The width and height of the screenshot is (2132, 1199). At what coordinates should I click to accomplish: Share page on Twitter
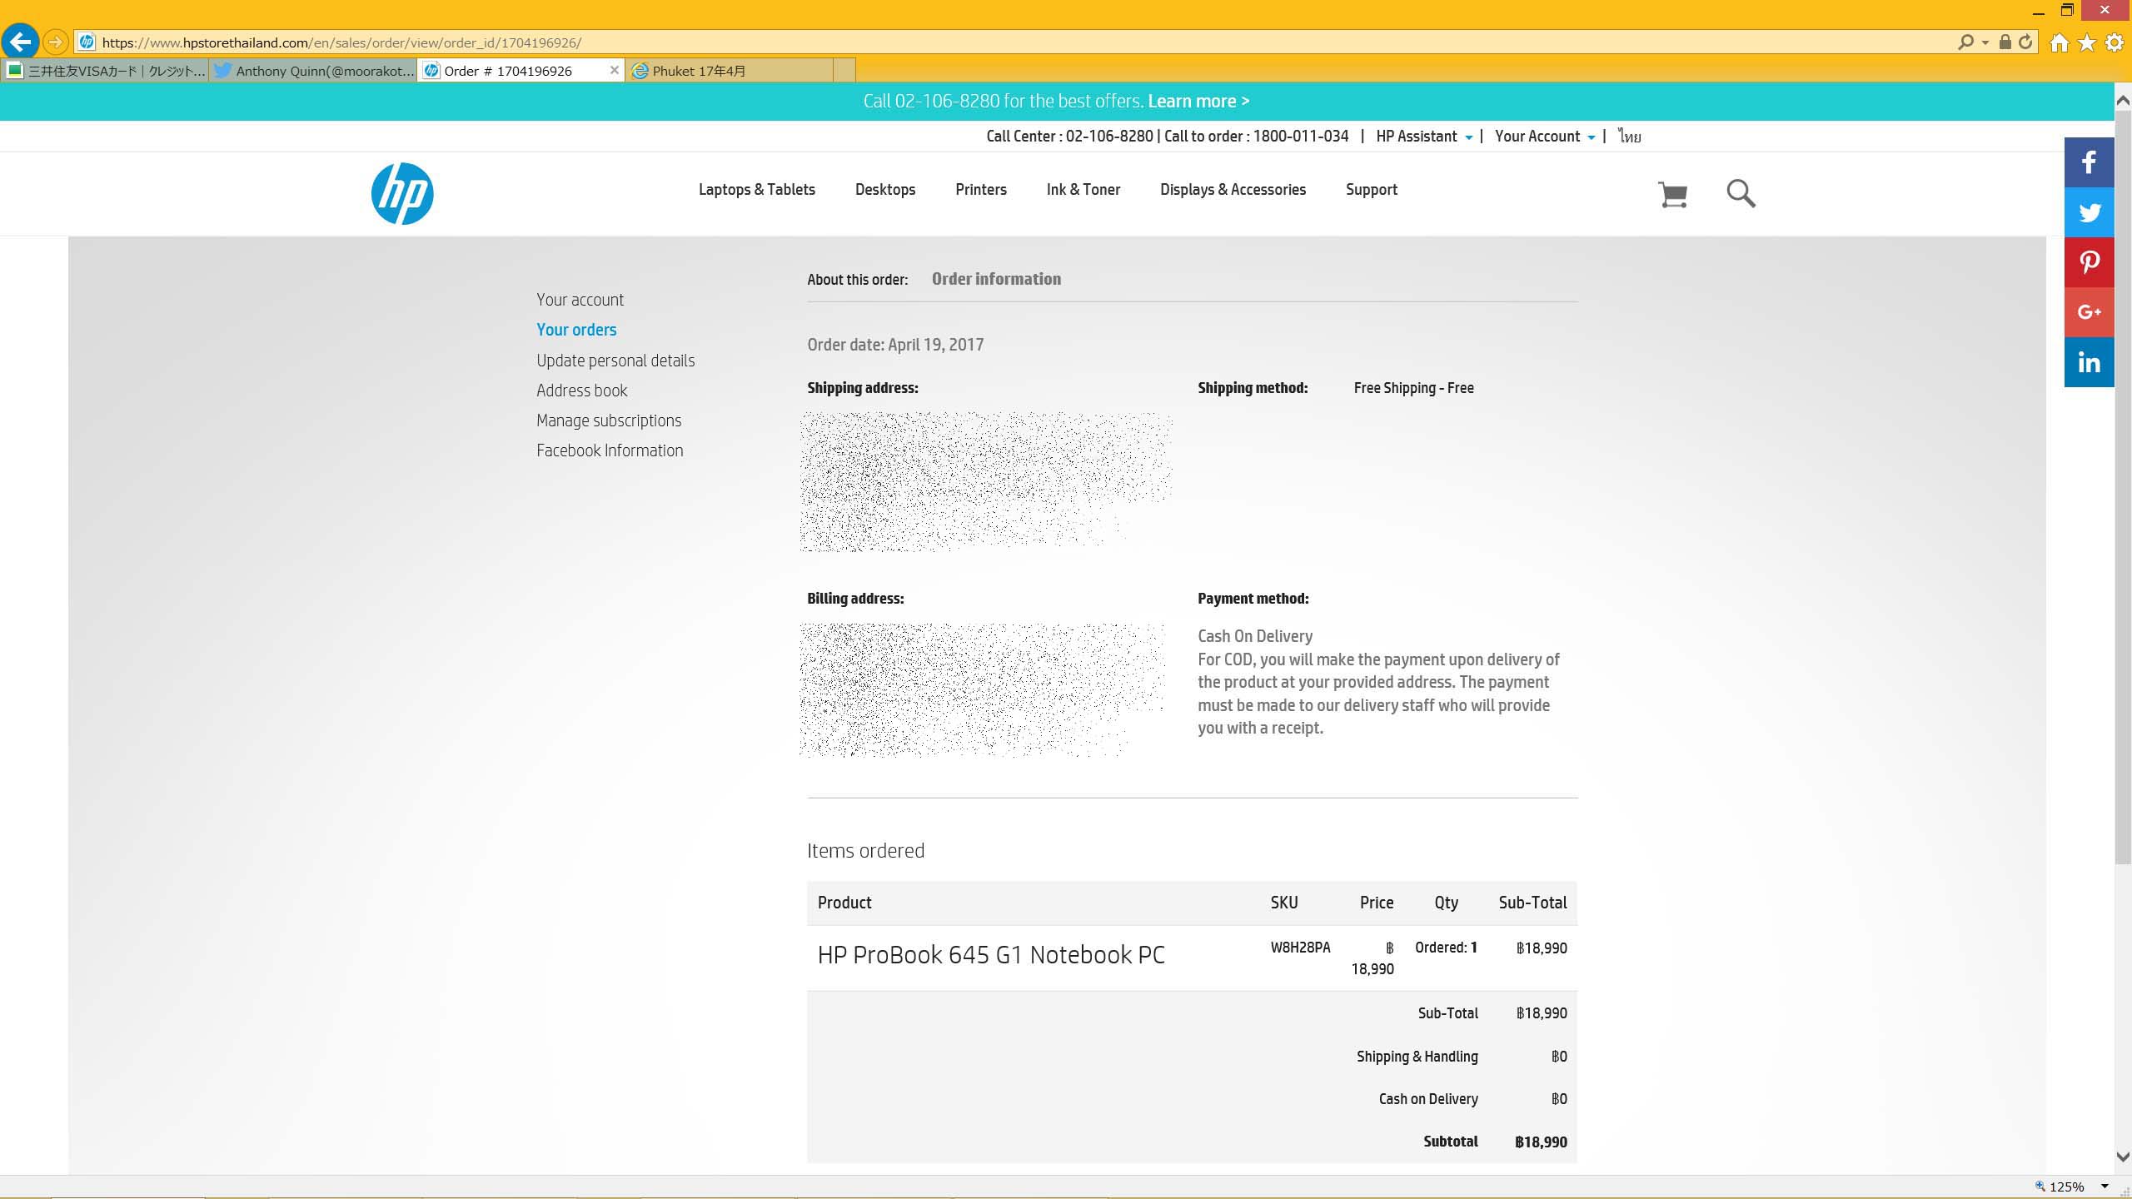click(2089, 212)
